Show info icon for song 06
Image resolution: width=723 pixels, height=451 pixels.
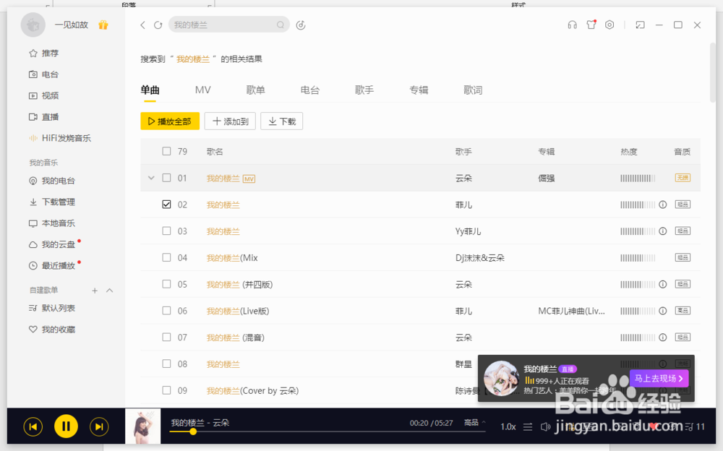(x=662, y=311)
